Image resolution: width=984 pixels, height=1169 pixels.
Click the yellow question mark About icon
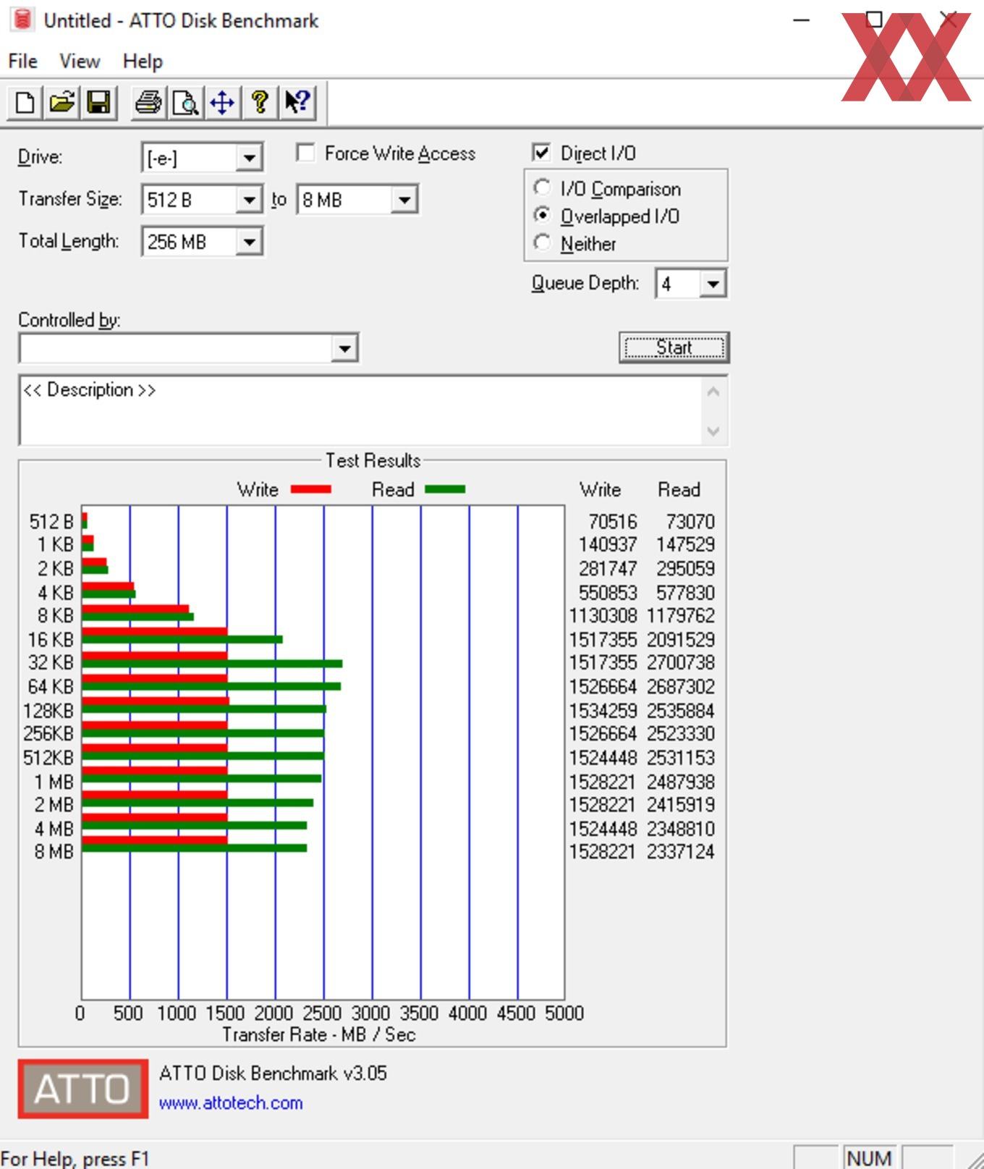click(260, 103)
